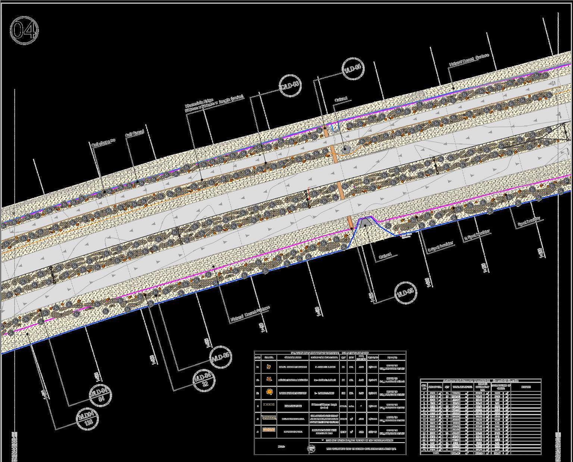Pick the LD-04 callout bubble numbered 32
The width and height of the screenshot is (573, 462).
click(204, 381)
